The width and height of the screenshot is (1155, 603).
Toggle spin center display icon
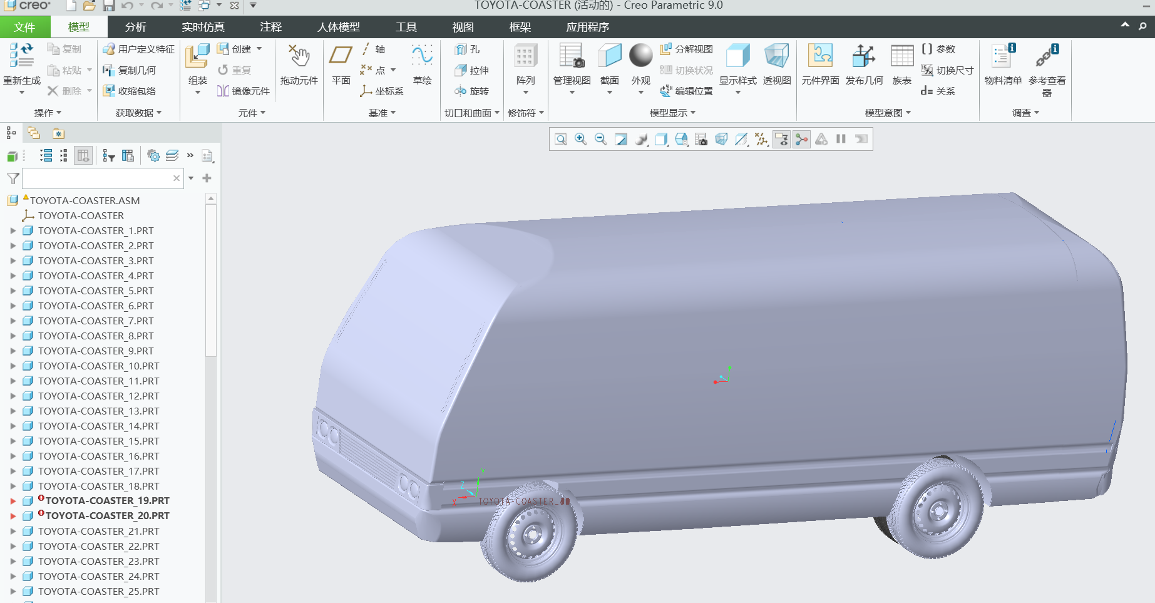[x=801, y=139]
